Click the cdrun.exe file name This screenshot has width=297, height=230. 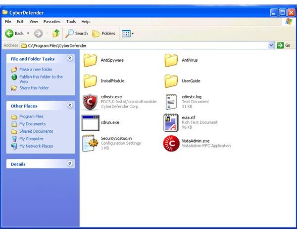(110, 122)
